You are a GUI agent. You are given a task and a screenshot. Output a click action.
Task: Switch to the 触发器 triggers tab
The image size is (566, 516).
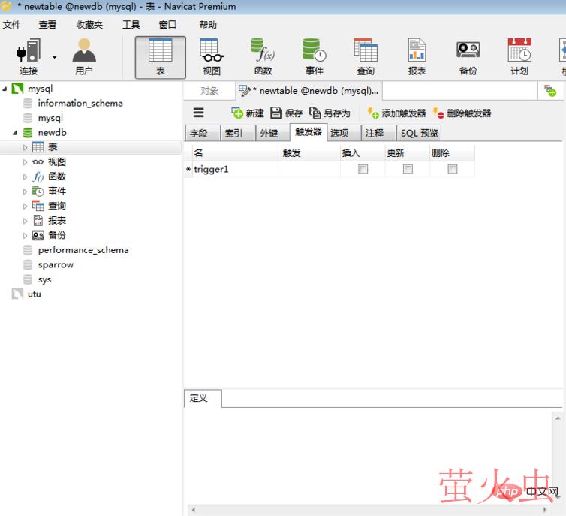point(309,132)
